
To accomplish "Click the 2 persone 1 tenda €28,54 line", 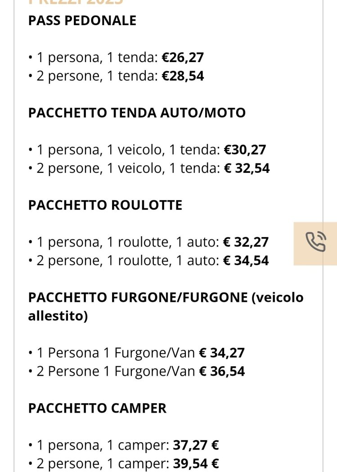I will (x=116, y=76).
